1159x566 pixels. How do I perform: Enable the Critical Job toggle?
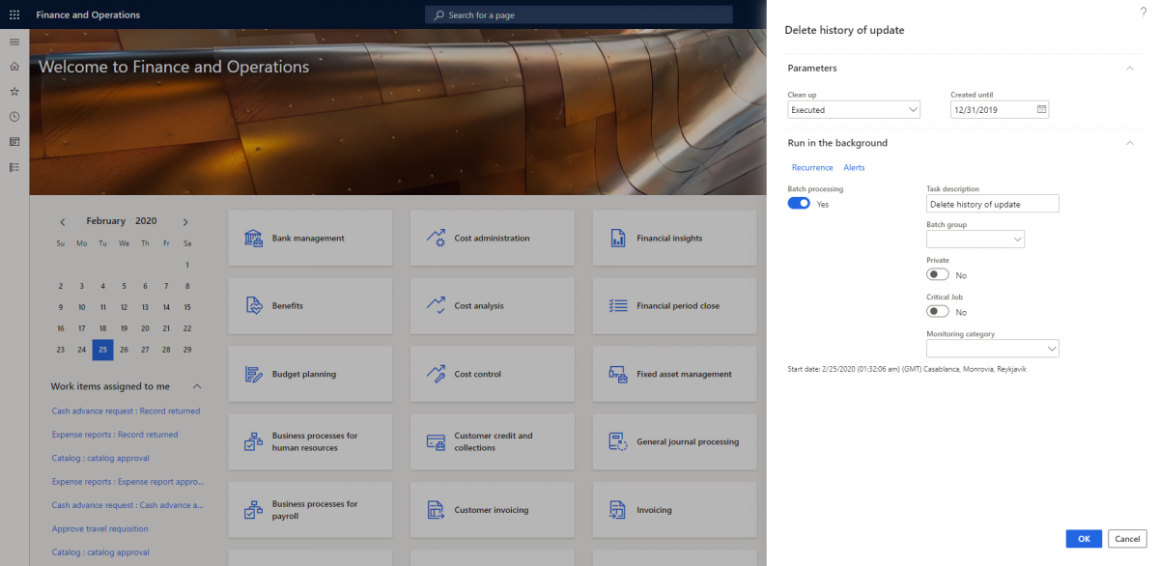(x=937, y=312)
